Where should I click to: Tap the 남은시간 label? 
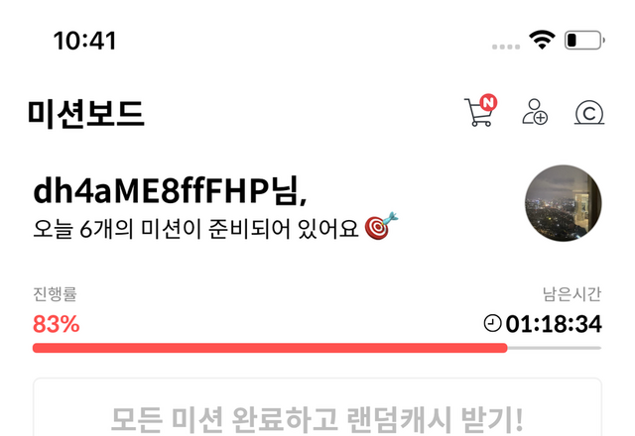tap(571, 293)
